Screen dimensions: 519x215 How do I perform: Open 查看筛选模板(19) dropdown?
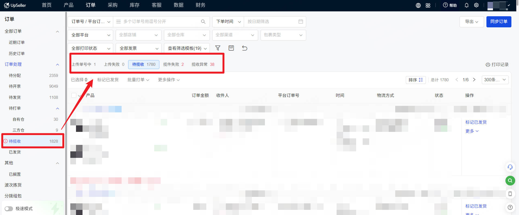click(x=187, y=48)
